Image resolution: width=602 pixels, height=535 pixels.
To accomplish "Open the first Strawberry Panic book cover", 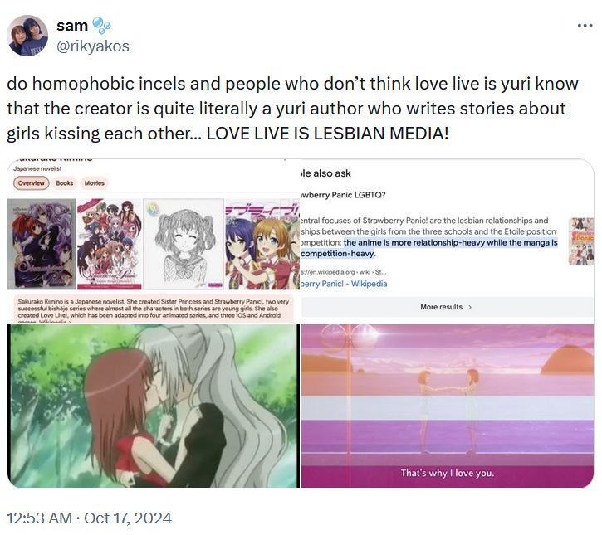I will click(42, 244).
